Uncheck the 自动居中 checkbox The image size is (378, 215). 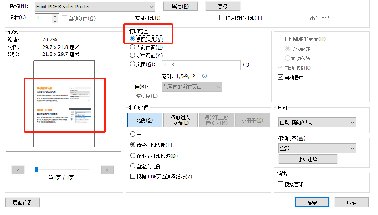point(281,78)
